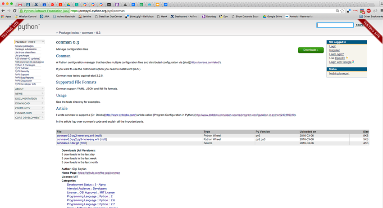Open Development Status 3 - Alpha category
Image resolution: width=383 pixels, height=208 pixels.
coord(86,185)
